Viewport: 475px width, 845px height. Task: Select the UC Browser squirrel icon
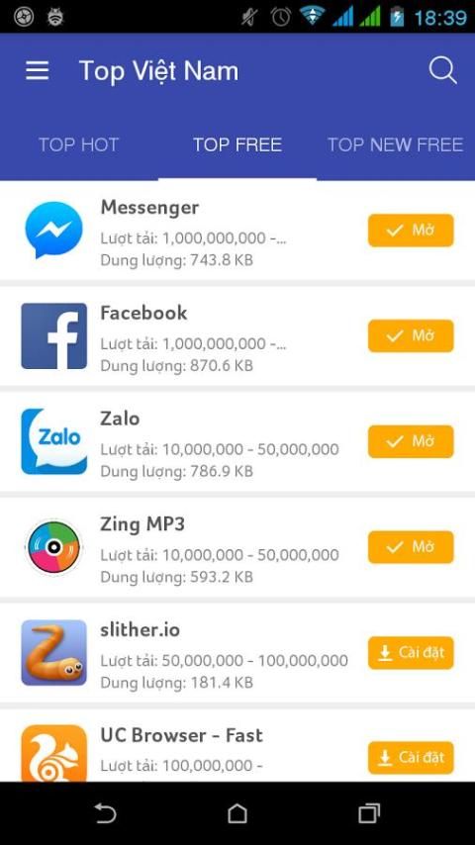53,753
